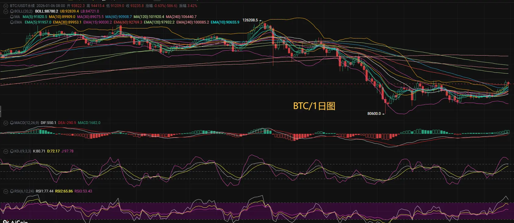Click the BOLL:88780.2 value

pos(47,11)
